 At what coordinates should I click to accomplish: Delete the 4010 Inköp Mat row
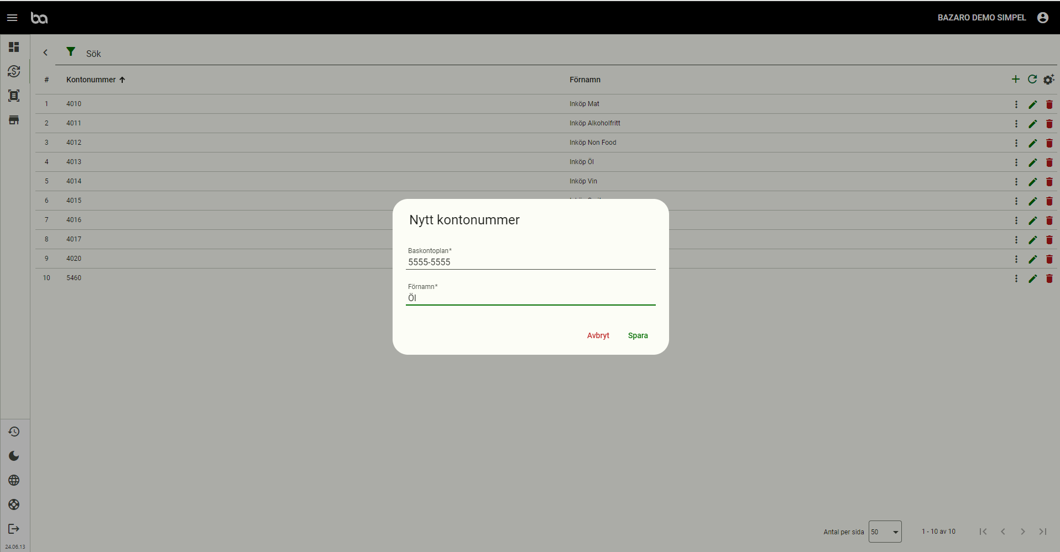[x=1049, y=104]
